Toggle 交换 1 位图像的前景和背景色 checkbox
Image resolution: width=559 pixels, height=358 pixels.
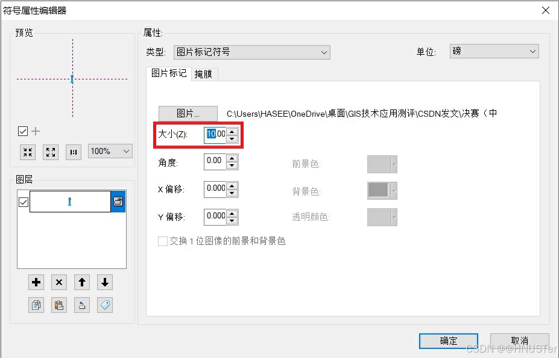click(x=163, y=241)
